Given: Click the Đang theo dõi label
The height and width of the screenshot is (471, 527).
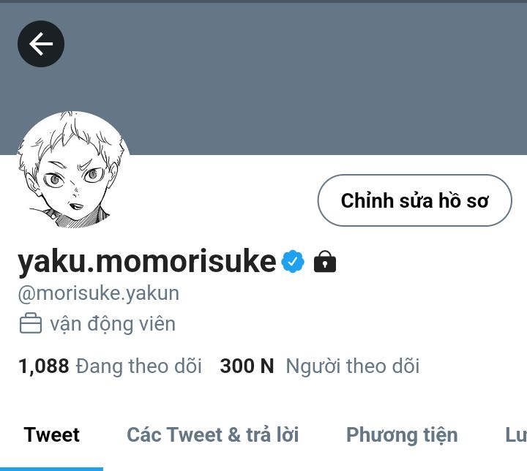Looking at the screenshot, I should pos(139,366).
